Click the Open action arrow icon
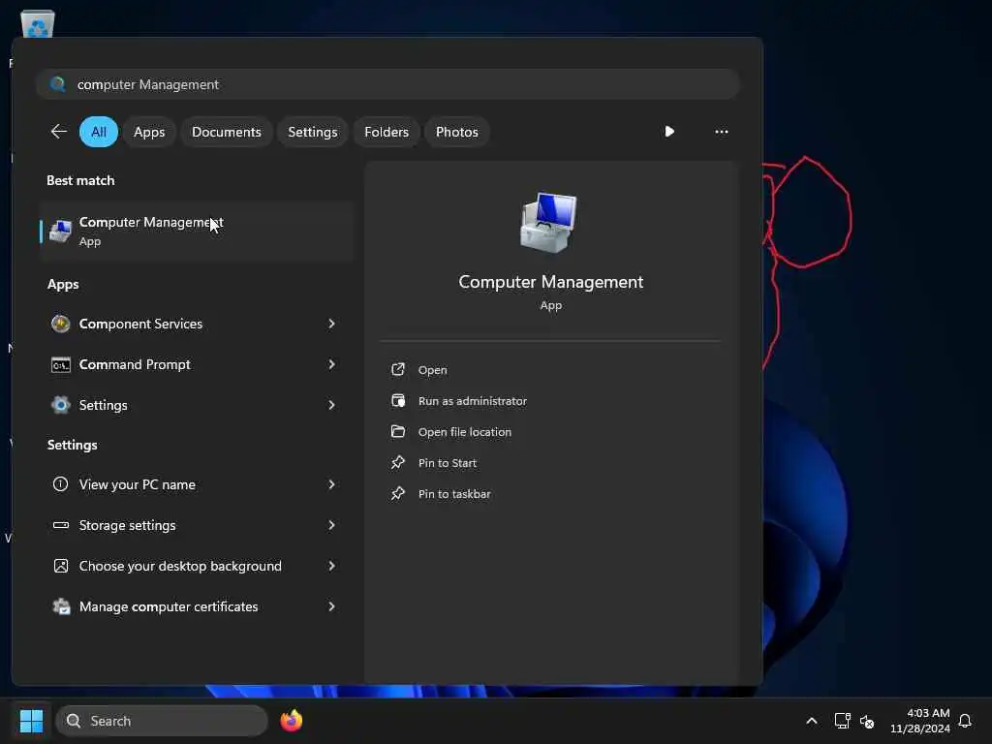Screen dimensions: 992x744 (x=398, y=369)
